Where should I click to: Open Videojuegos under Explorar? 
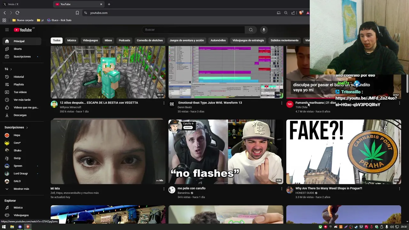[22, 215]
